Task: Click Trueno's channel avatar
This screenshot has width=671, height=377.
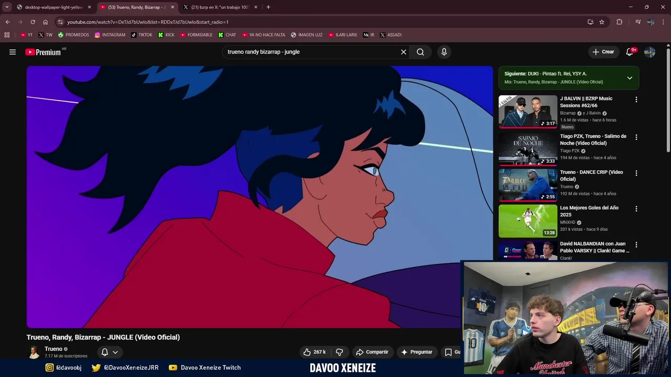Action: pos(34,352)
